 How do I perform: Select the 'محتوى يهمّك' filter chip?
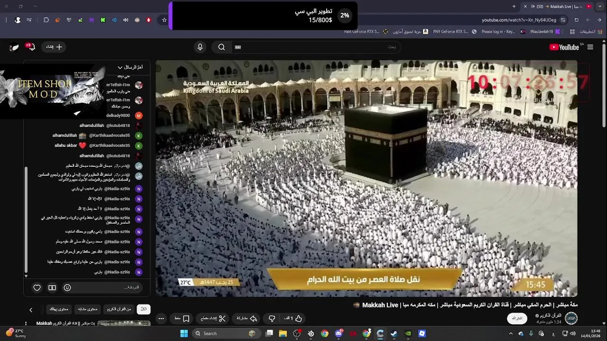pos(59,309)
